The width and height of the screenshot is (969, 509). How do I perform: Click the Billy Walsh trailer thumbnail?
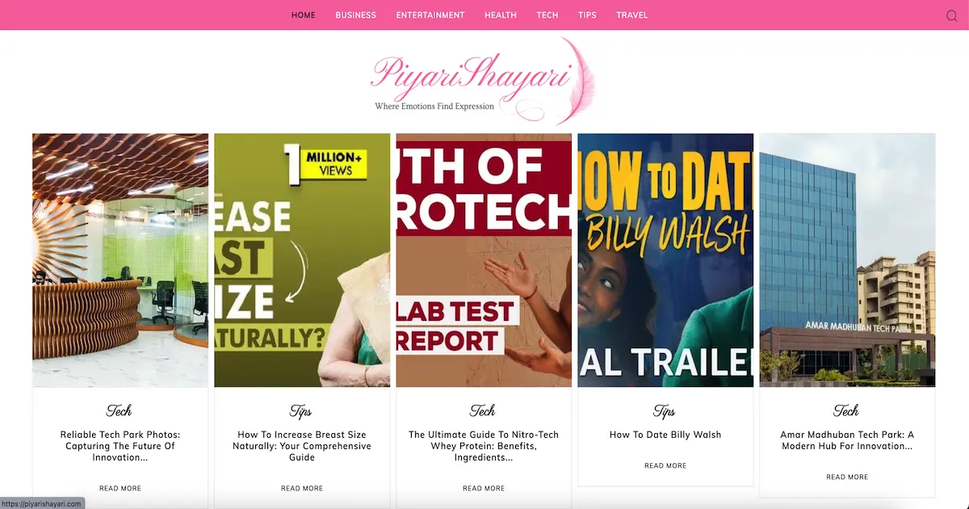(665, 260)
